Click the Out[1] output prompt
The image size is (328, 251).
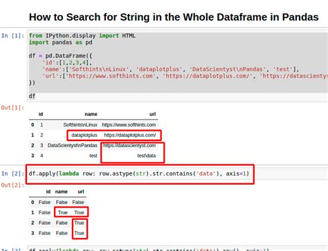click(x=12, y=108)
